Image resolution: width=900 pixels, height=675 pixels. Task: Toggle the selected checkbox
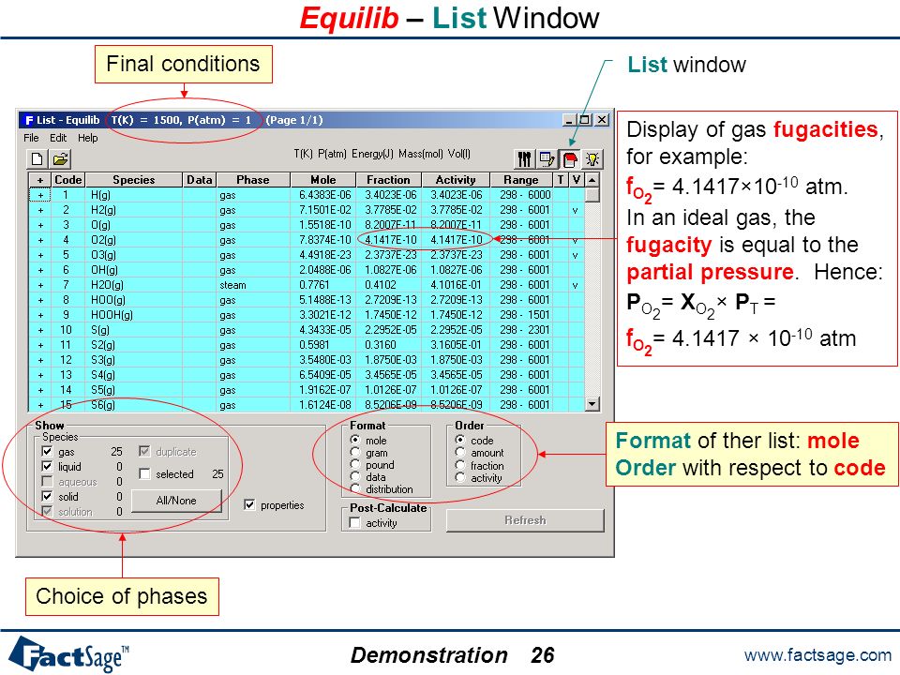coord(144,474)
